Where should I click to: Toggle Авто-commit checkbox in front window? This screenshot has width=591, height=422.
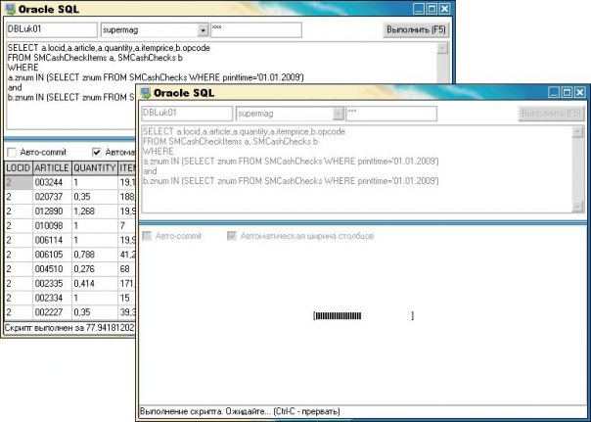pyautogui.click(x=147, y=236)
